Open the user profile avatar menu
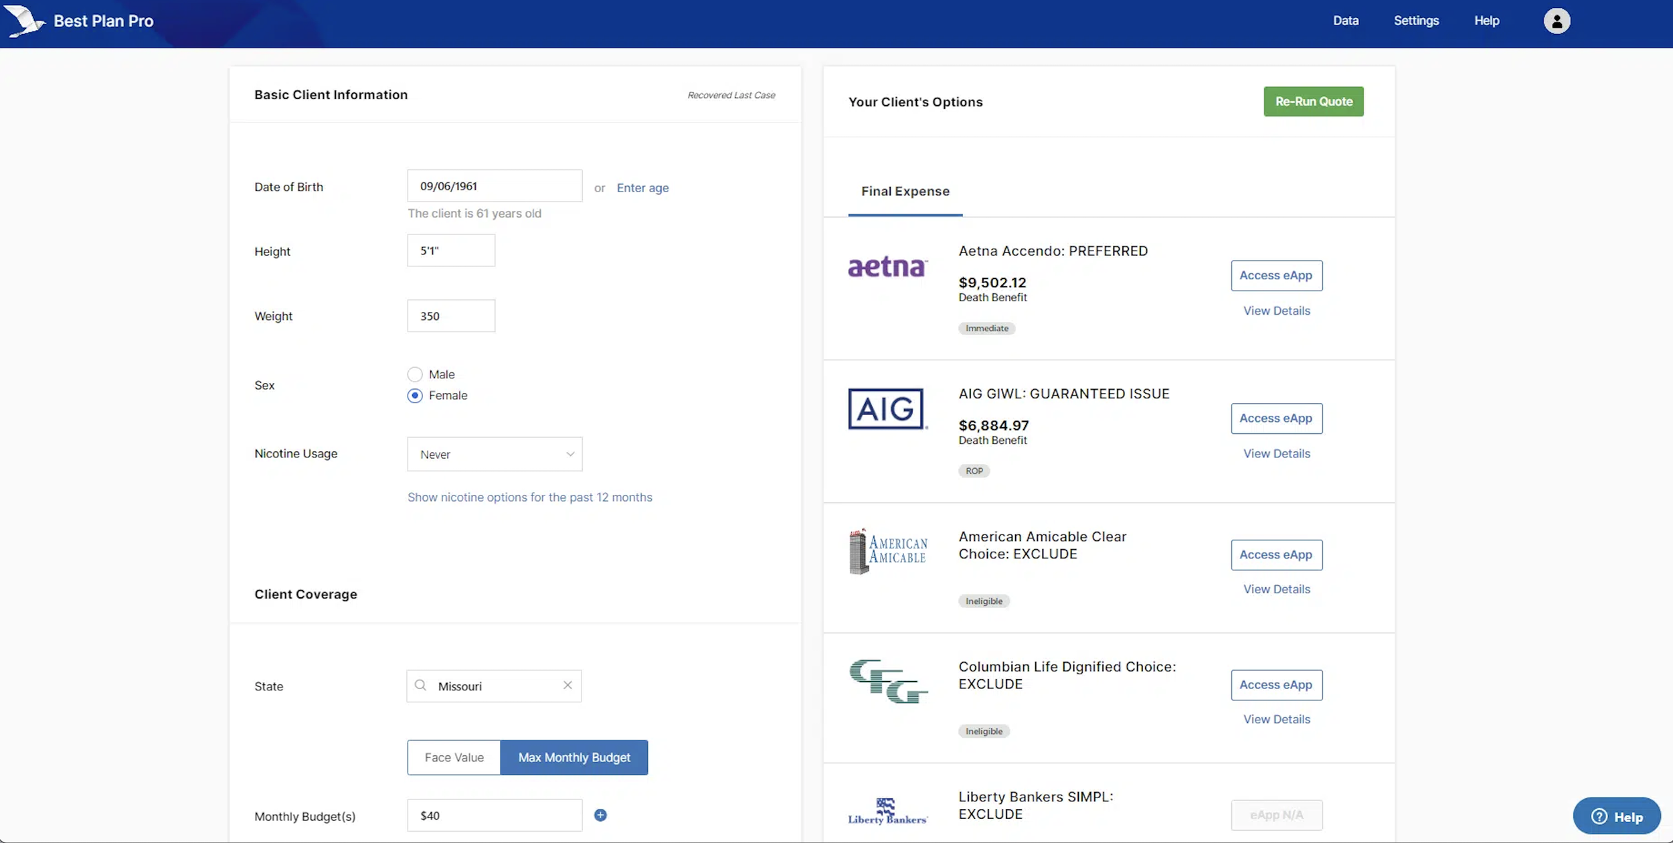This screenshot has width=1673, height=843. (x=1557, y=21)
